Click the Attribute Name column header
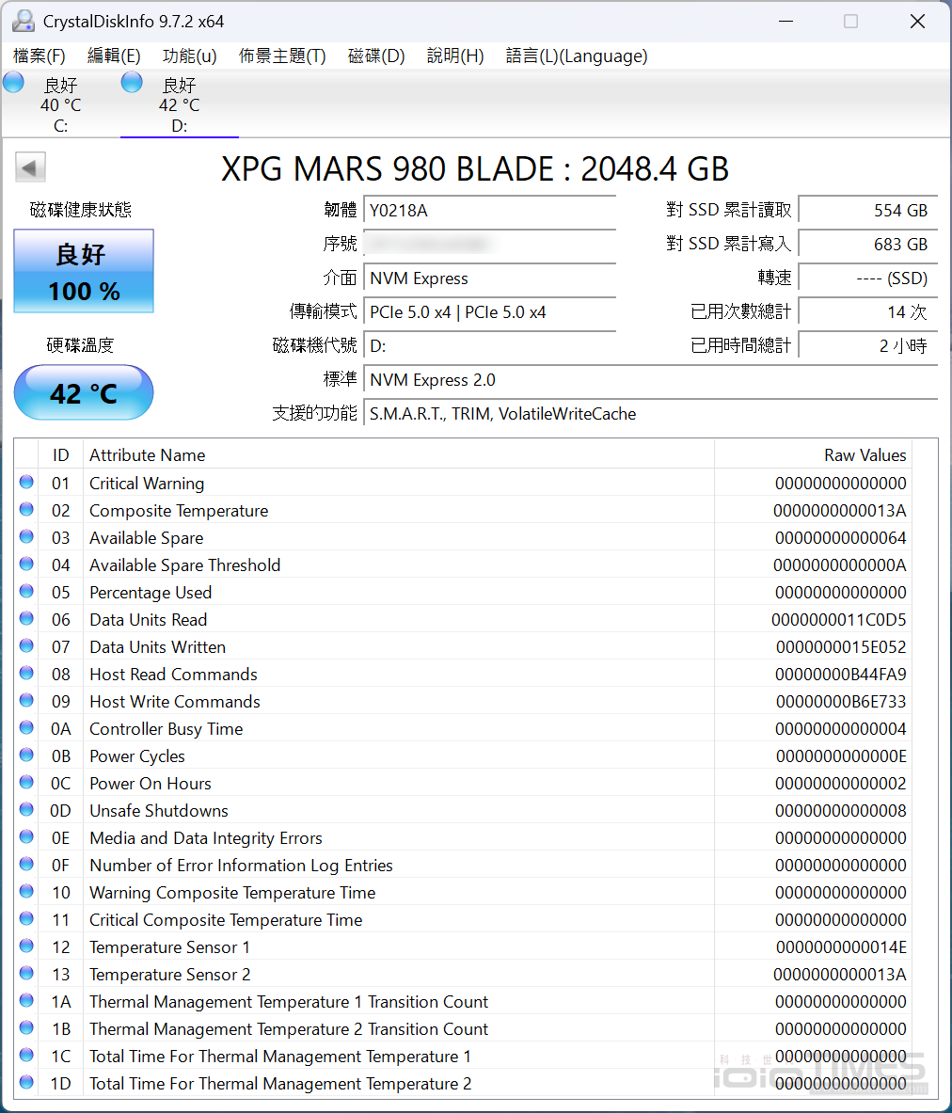 click(148, 455)
